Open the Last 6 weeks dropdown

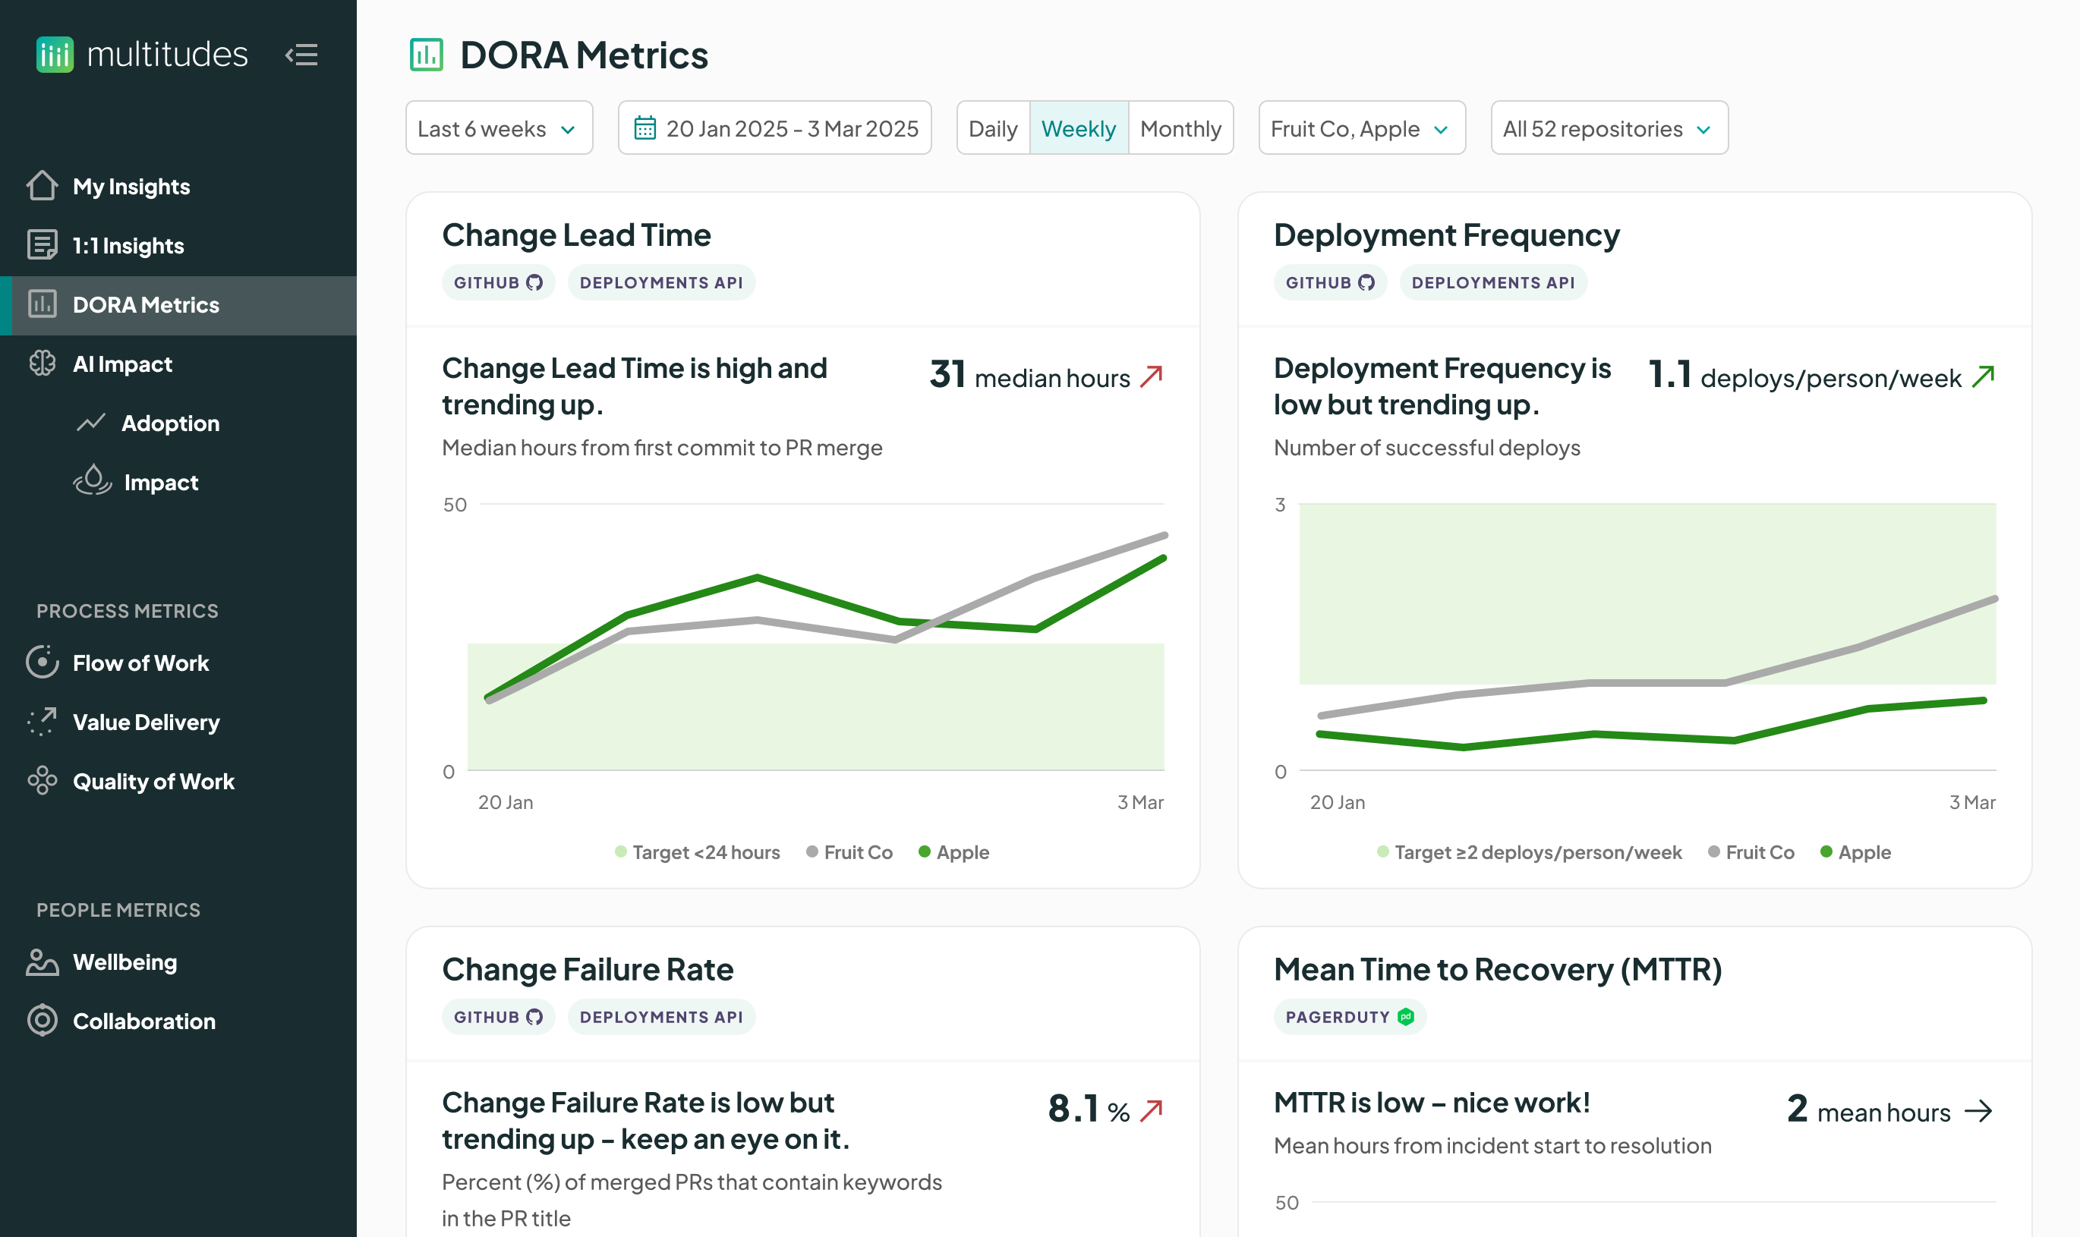(x=498, y=127)
